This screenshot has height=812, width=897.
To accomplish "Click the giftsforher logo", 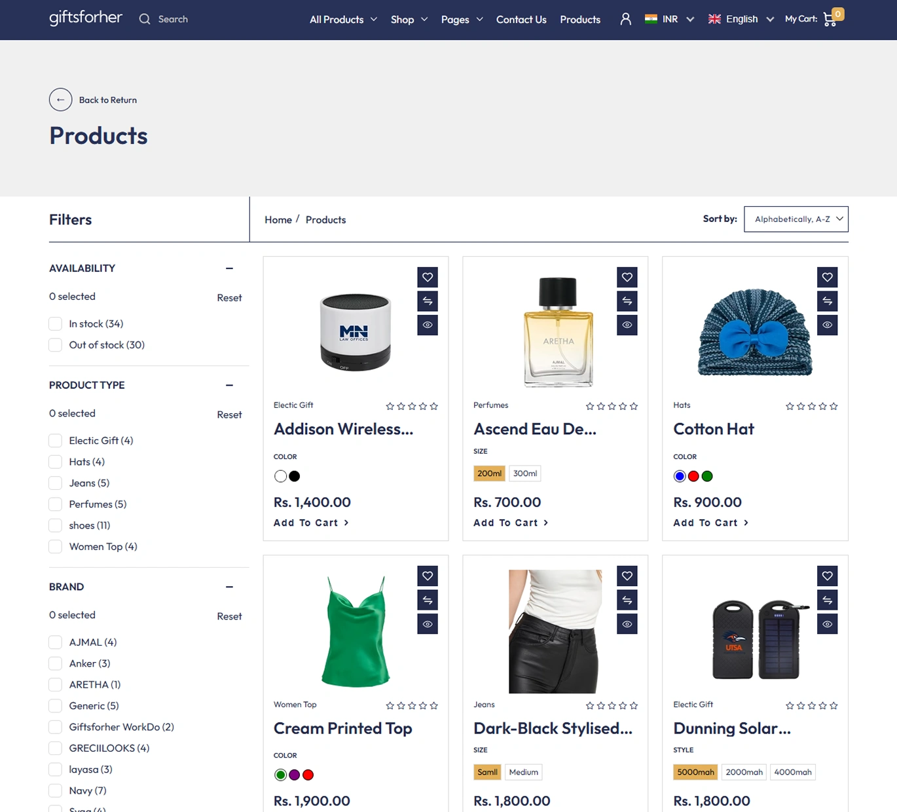I will (86, 18).
